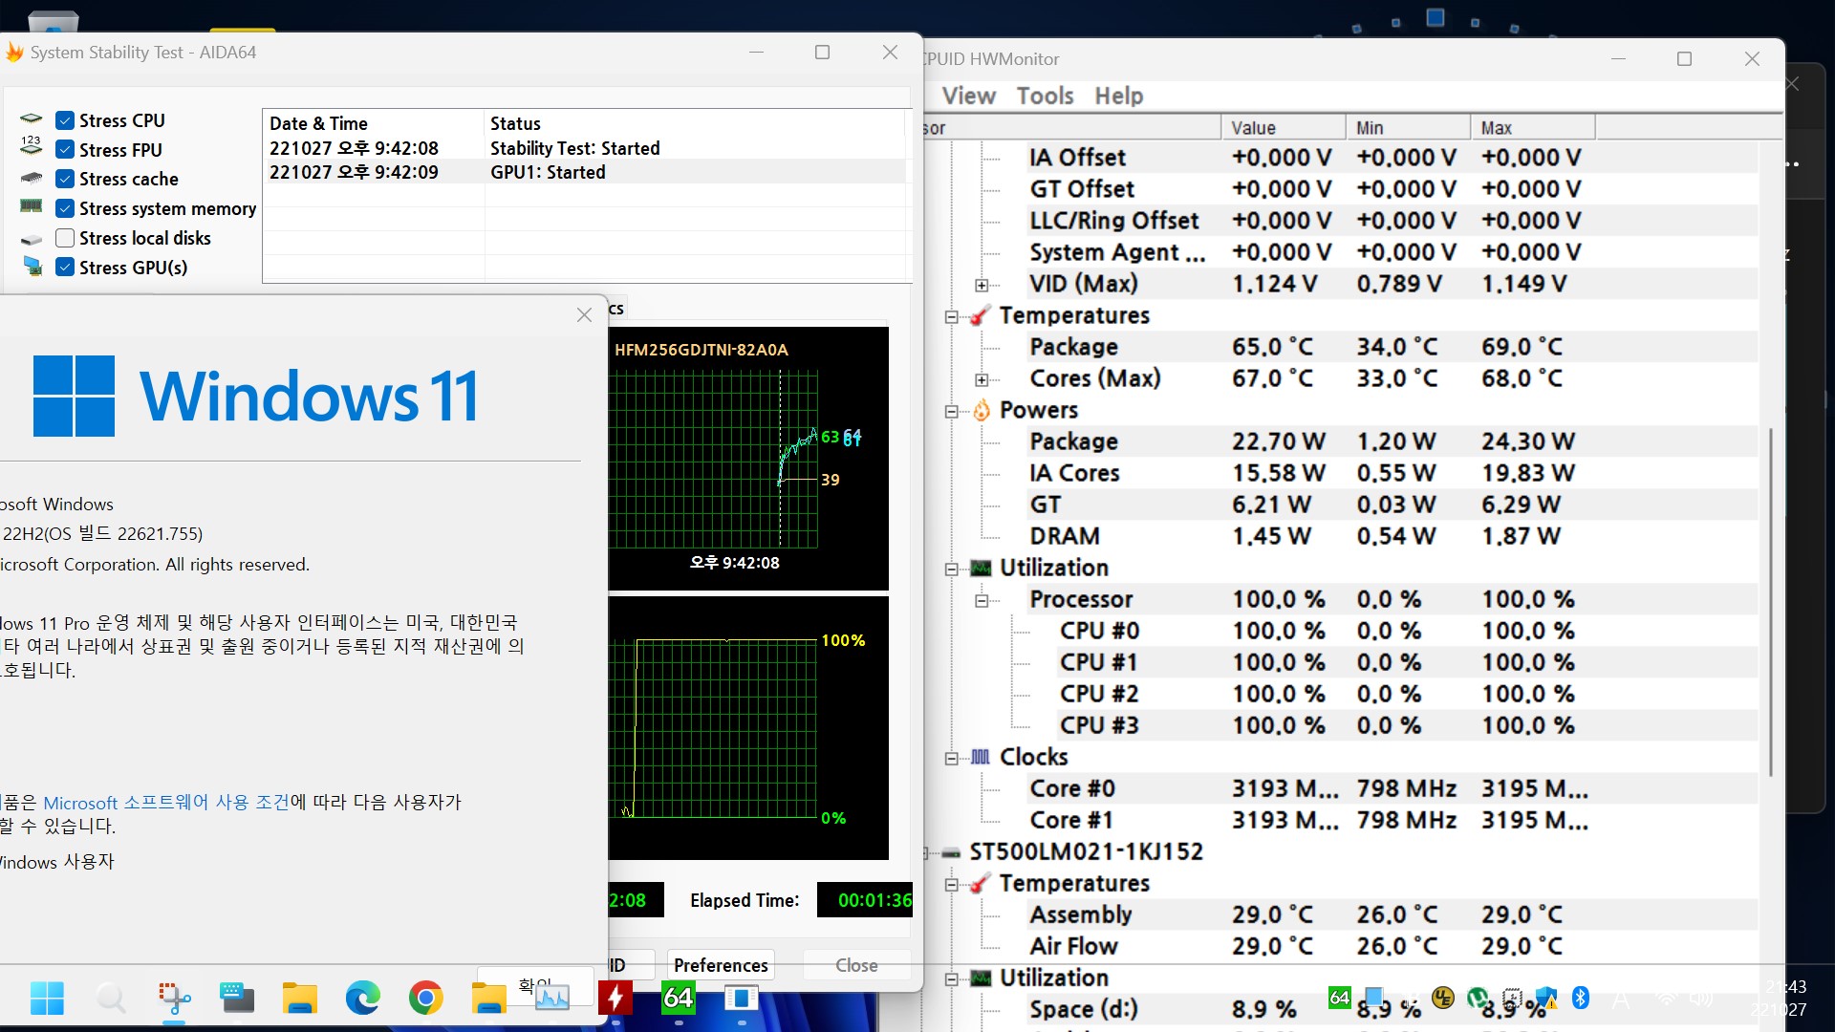This screenshot has height=1032, width=1835.
Task: Click the Value column header
Action: (x=1284, y=127)
